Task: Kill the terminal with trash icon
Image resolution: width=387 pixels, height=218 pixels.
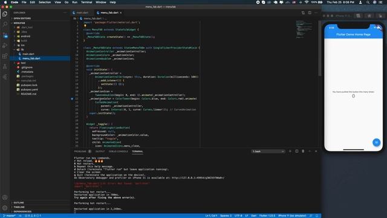Action: tap(303, 151)
